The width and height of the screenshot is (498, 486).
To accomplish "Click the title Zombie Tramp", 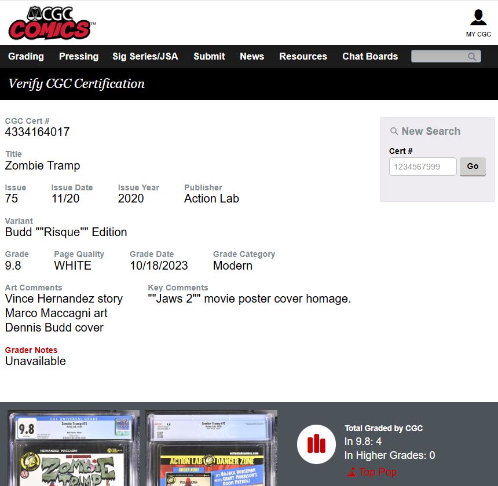I will point(42,165).
